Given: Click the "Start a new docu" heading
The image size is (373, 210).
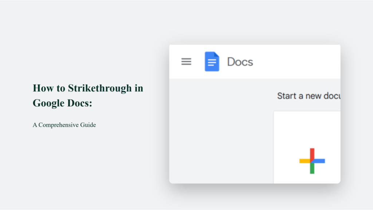Looking at the screenshot, I should (308, 96).
